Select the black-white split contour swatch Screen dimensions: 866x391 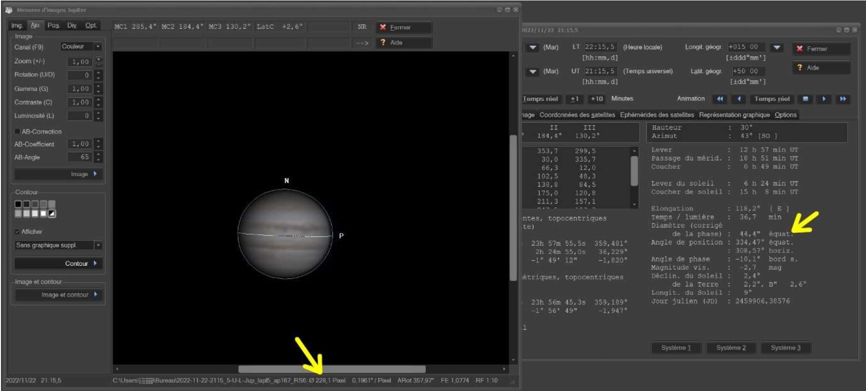tap(52, 213)
